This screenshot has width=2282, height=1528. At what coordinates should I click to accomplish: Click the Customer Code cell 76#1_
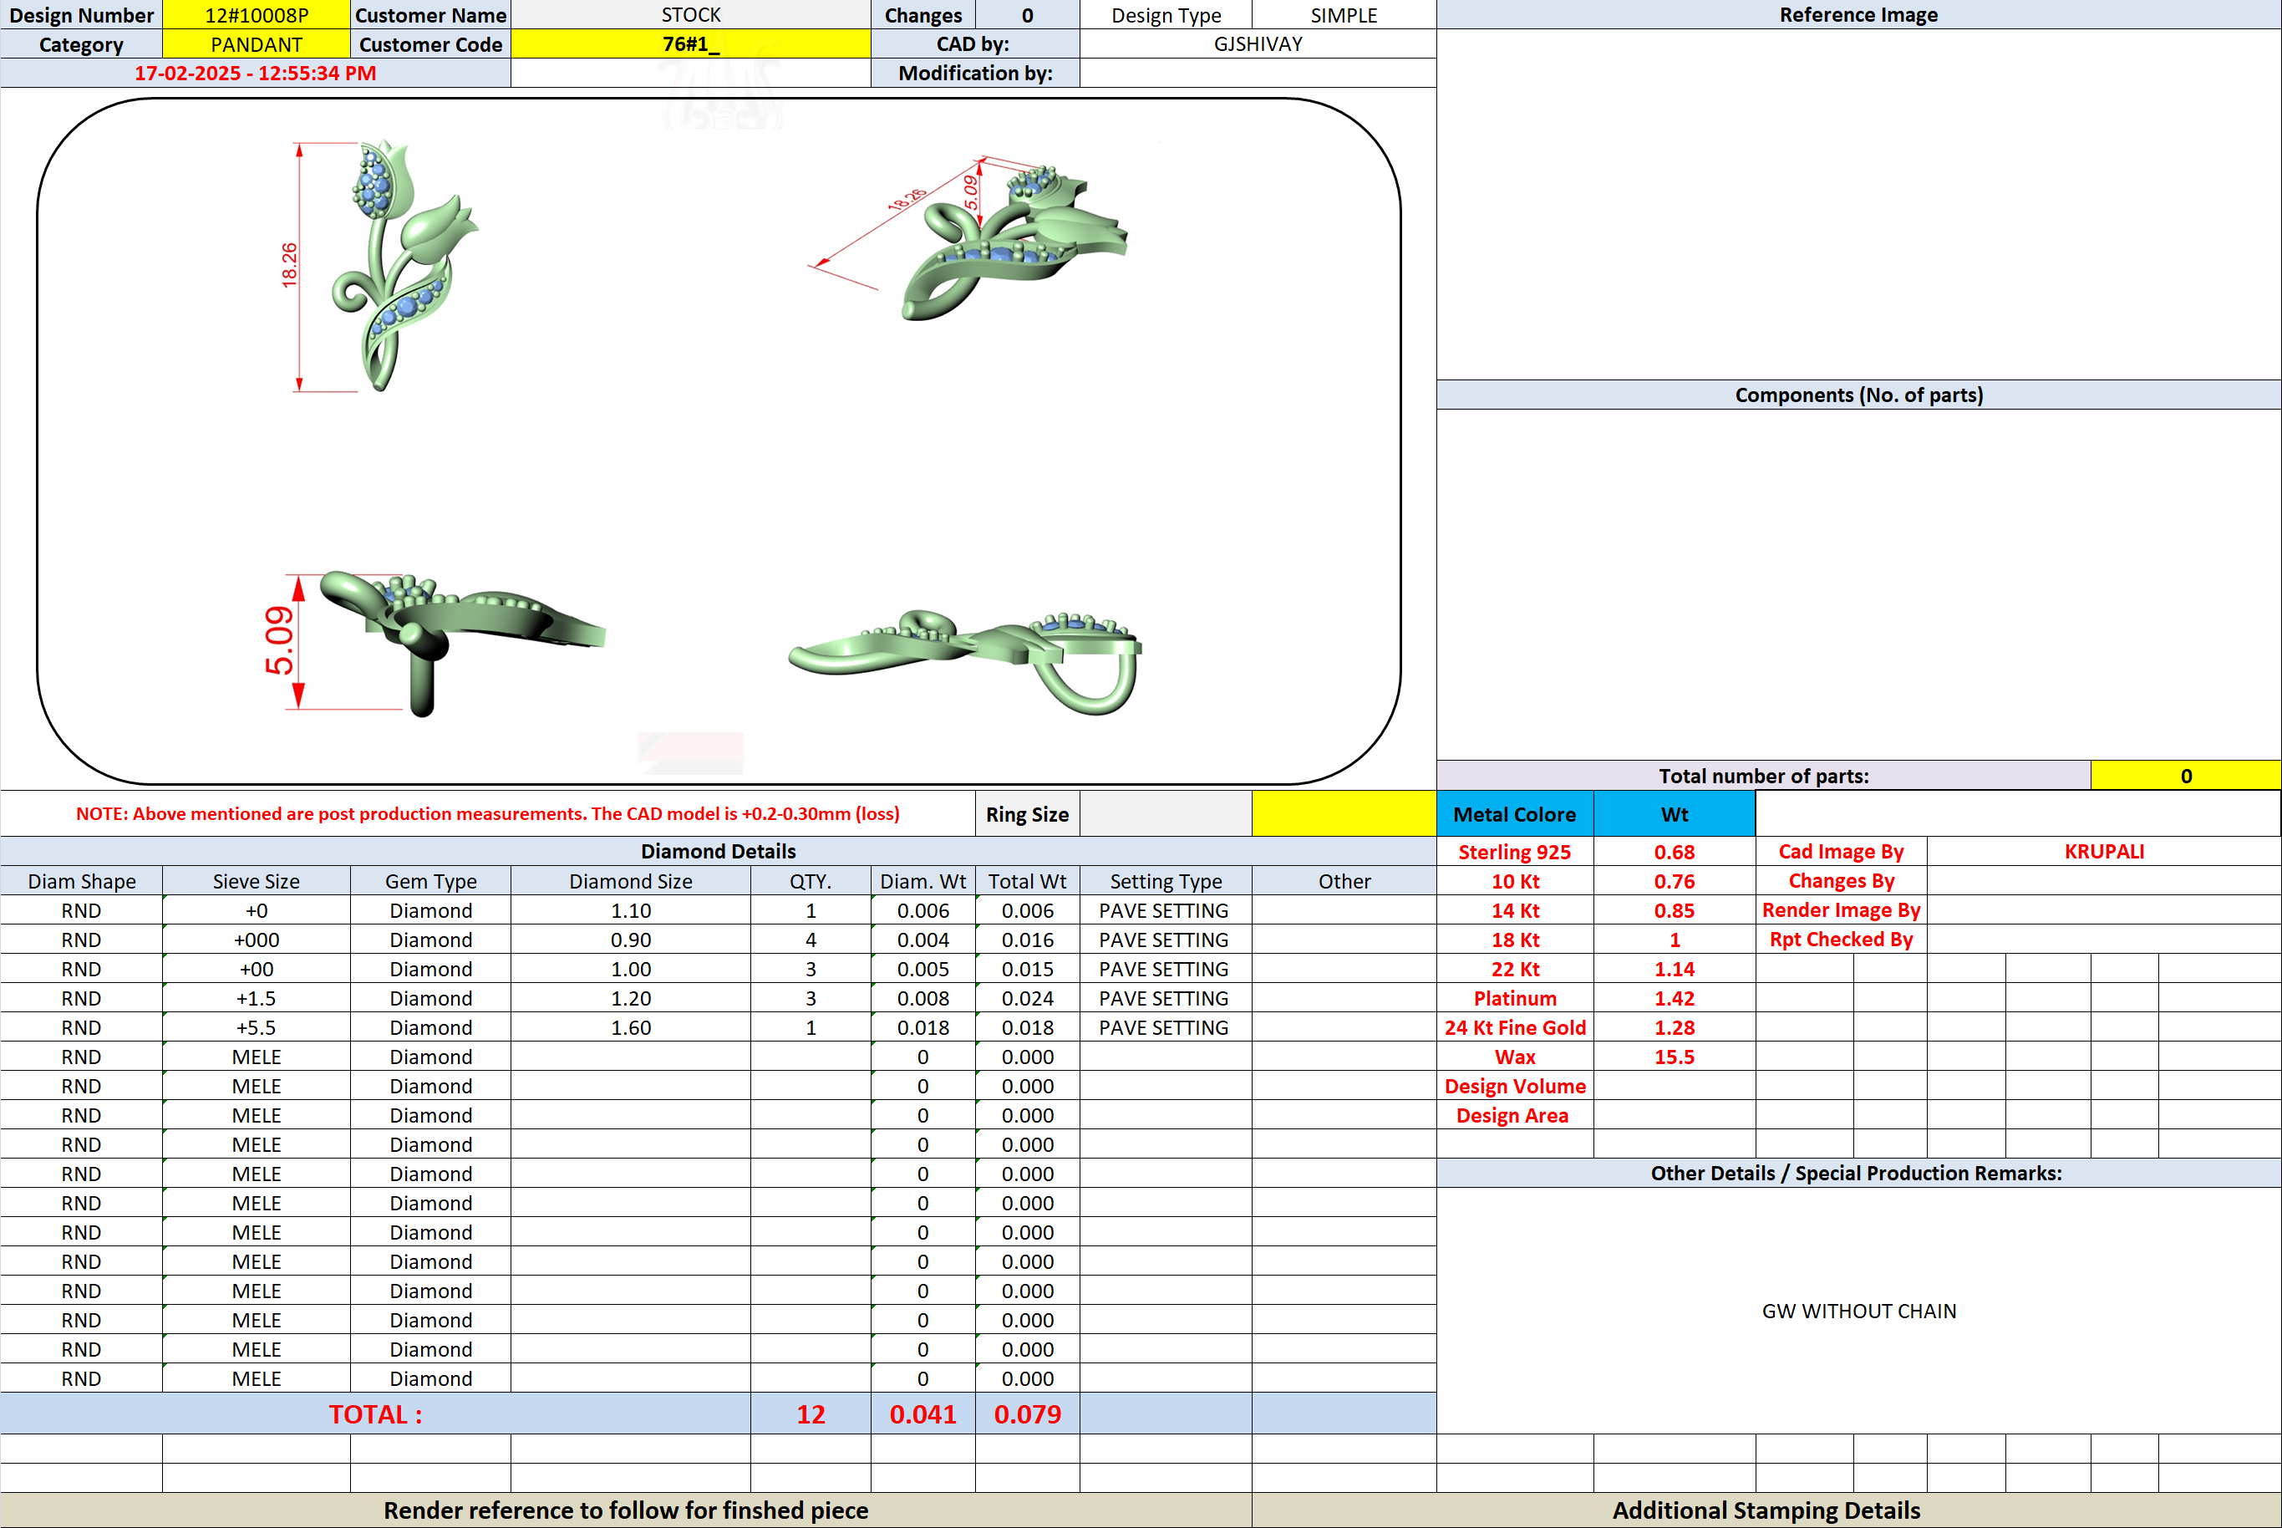tap(690, 43)
